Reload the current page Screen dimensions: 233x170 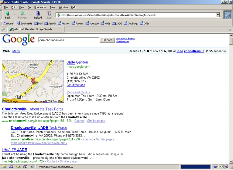(38, 15)
